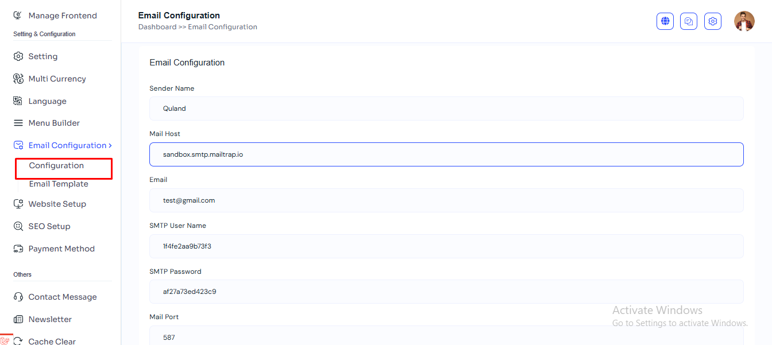Image resolution: width=772 pixels, height=345 pixels.
Task: Open the Newsletter sidebar item
Action: [50, 319]
